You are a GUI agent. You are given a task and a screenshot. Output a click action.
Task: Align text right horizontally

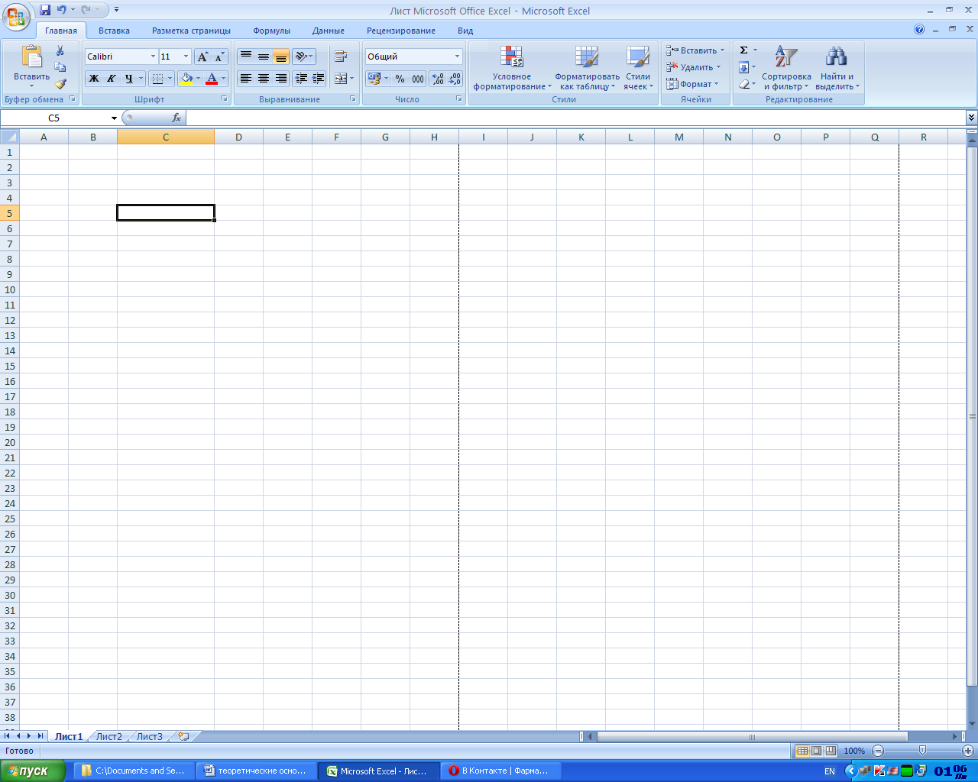pos(281,79)
